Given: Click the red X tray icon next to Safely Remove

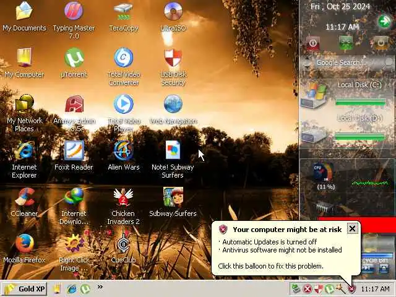Looking at the screenshot, I should [x=307, y=289].
